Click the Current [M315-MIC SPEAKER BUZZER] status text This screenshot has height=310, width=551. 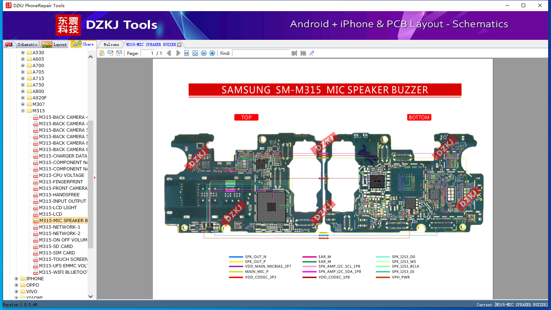click(x=512, y=305)
